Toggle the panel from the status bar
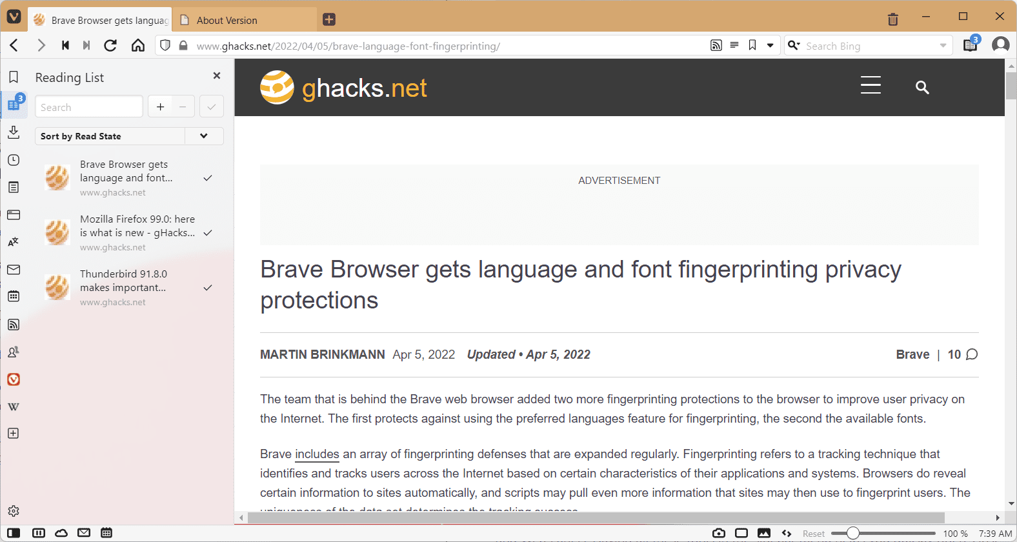 coord(14,533)
